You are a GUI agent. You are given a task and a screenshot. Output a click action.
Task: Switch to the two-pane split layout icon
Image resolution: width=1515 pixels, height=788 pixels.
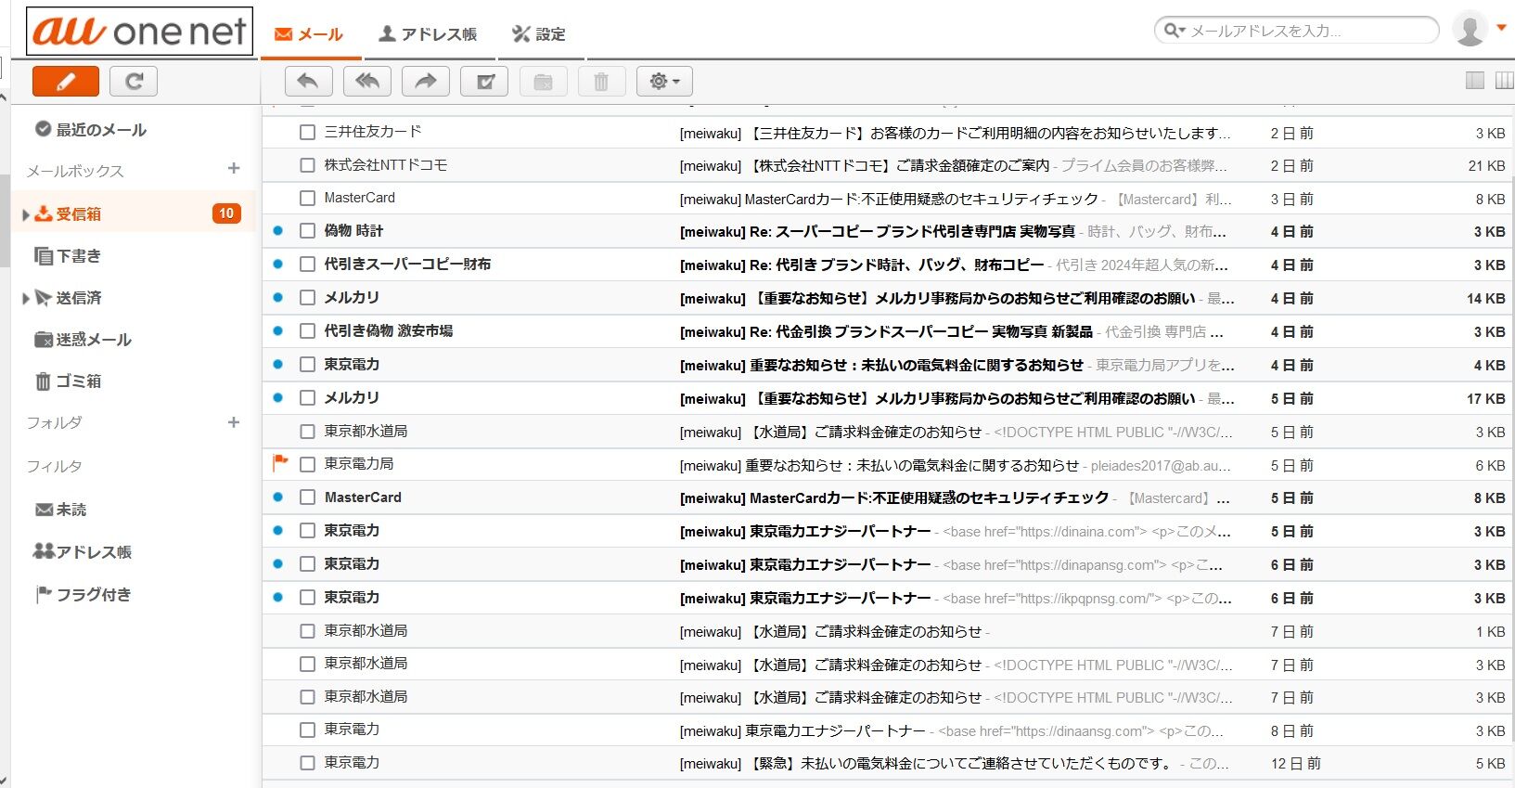pyautogui.click(x=1475, y=81)
